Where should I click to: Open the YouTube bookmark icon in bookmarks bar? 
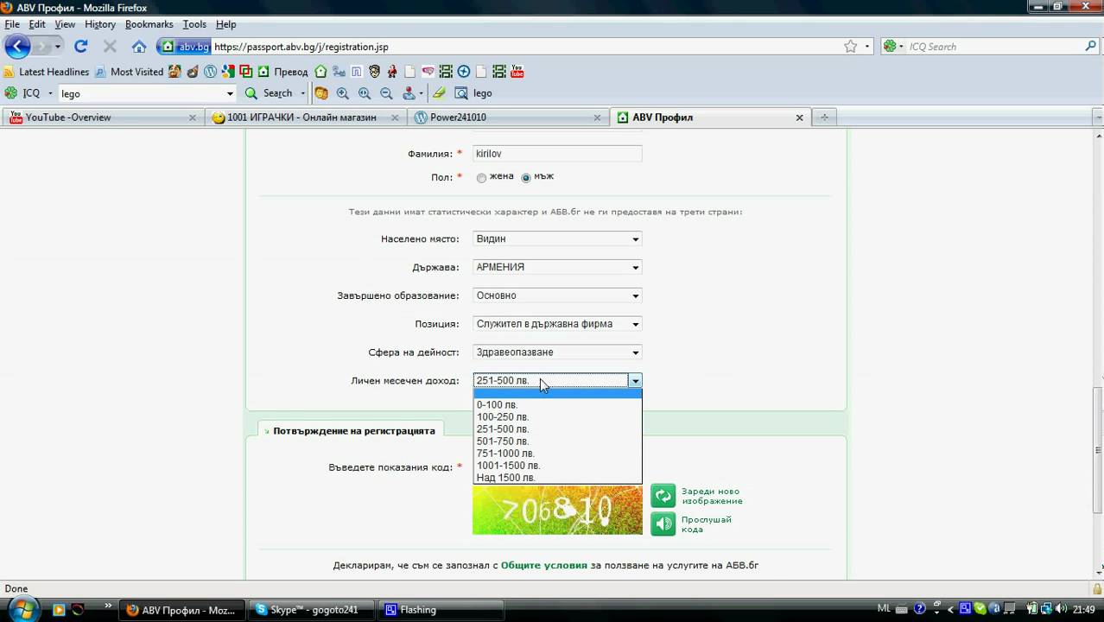pyautogui.click(x=517, y=72)
